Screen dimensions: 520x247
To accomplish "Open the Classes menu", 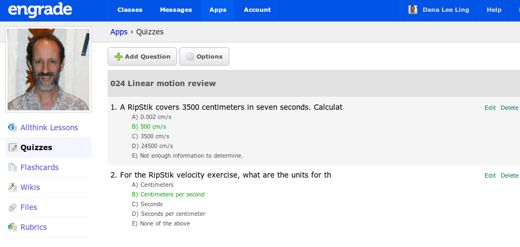I will click(x=130, y=10).
